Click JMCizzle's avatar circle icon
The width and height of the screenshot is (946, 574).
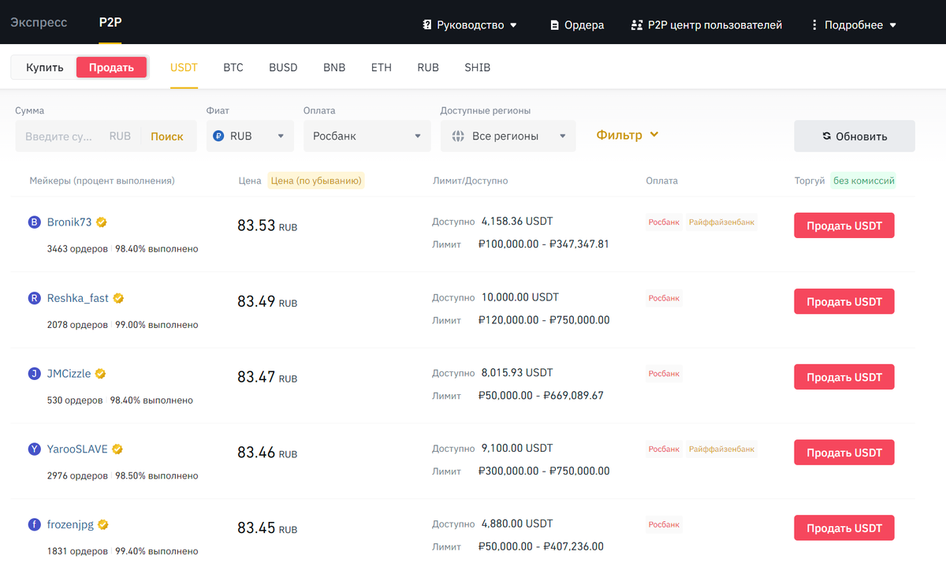(35, 374)
